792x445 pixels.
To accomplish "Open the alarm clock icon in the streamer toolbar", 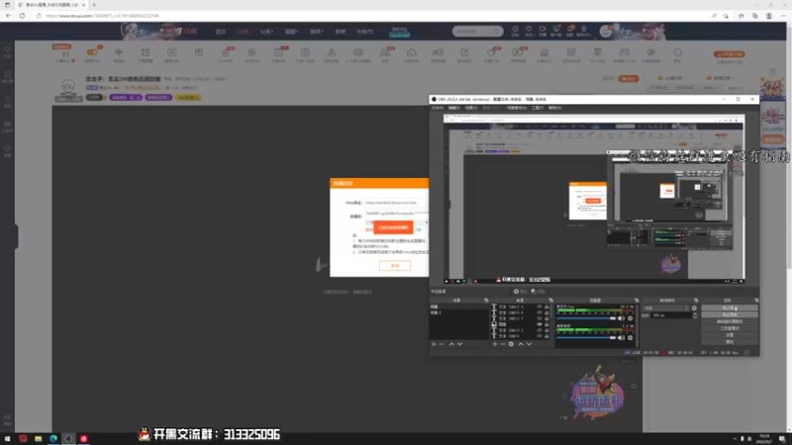I will 146,52.
